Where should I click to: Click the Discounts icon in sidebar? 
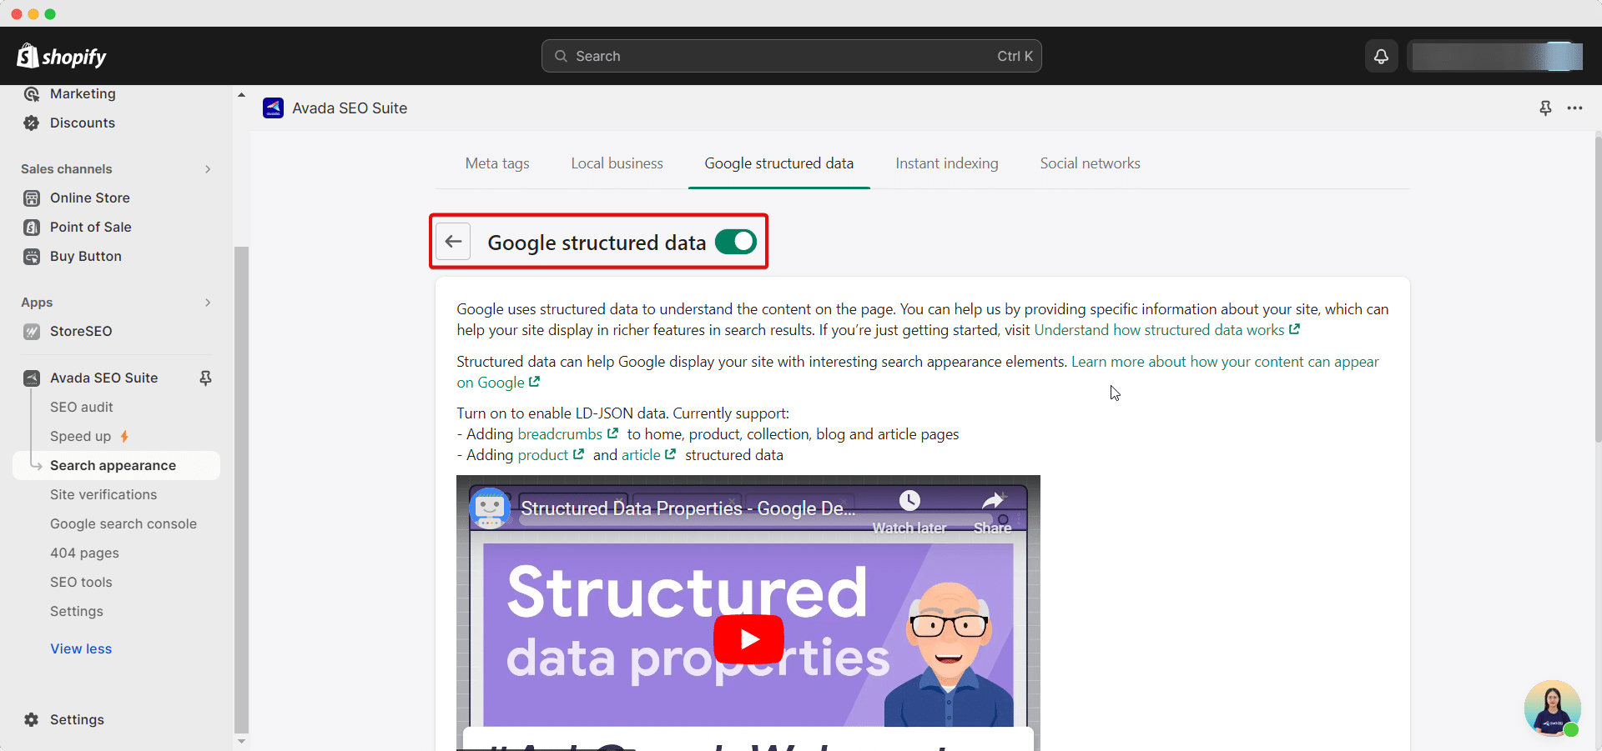tap(32, 123)
